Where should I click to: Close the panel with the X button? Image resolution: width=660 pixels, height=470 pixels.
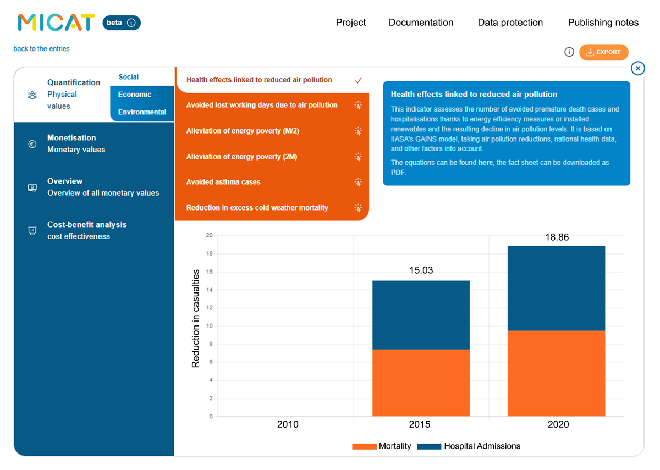[x=637, y=68]
